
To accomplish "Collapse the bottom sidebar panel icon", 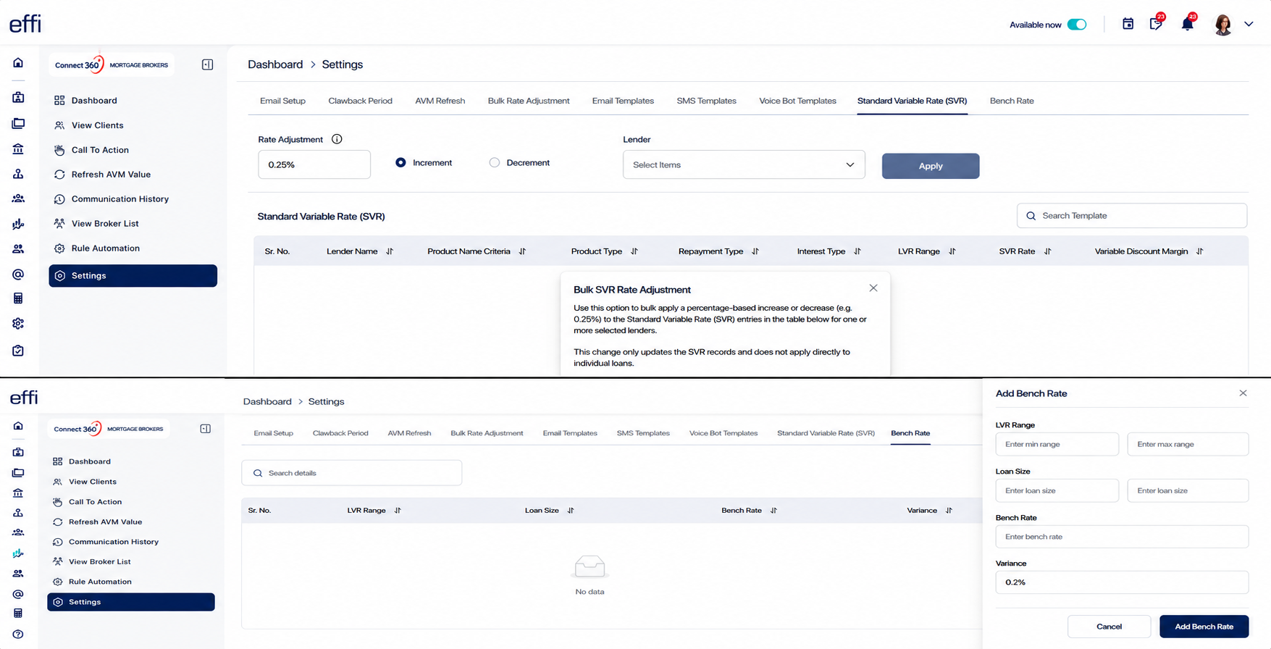I will pos(206,429).
